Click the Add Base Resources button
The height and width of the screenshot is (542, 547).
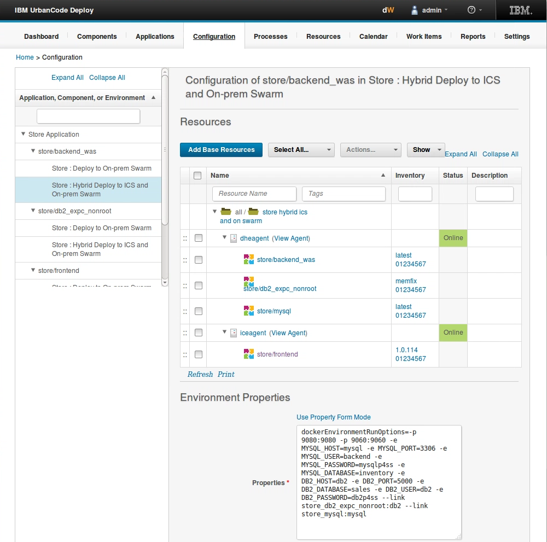pyautogui.click(x=221, y=150)
